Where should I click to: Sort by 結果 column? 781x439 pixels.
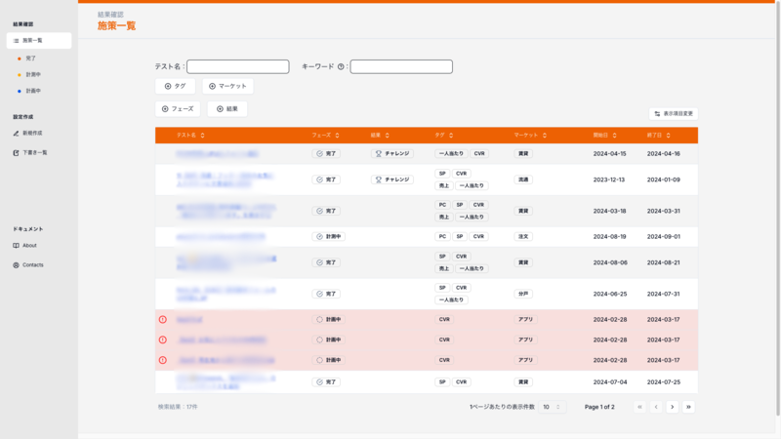[380, 136]
